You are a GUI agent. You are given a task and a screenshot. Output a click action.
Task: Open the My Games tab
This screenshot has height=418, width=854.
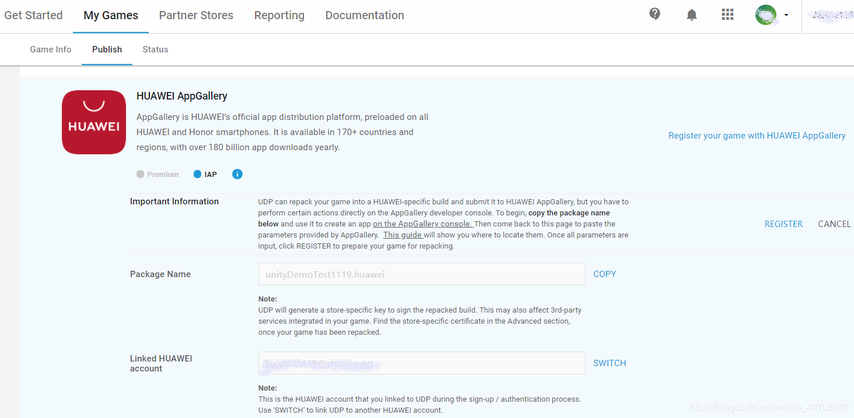pos(111,15)
